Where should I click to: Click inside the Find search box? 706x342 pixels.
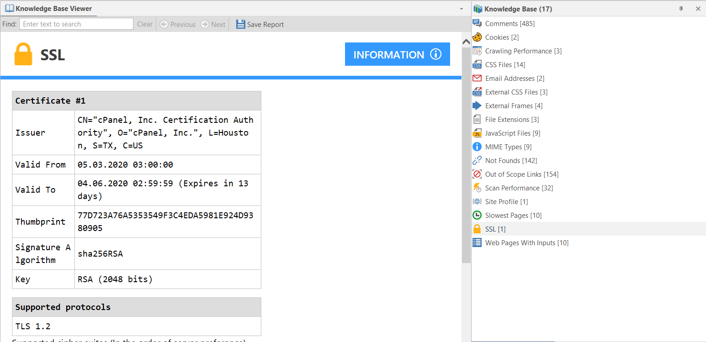(76, 24)
